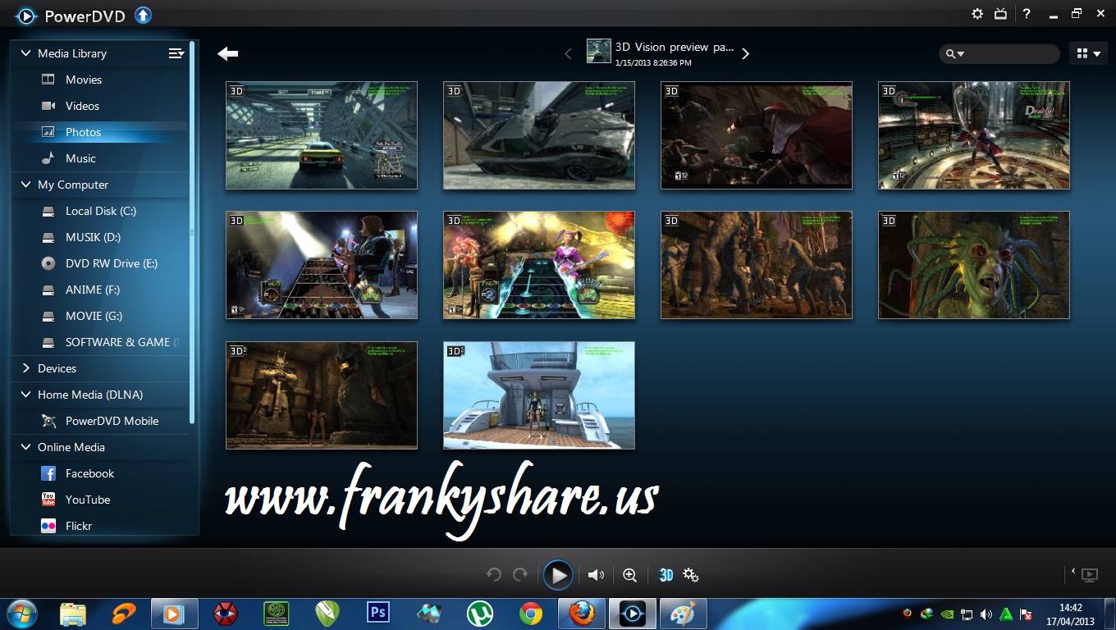1116x630 pixels.
Task: Switch to Firefox on the taskbar
Action: 582,614
